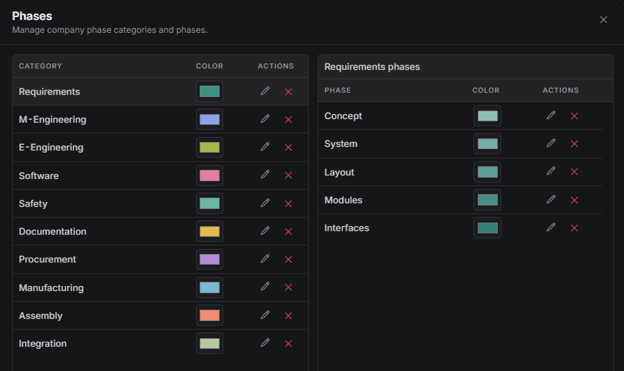Screen dimensions: 624x371
Task: Select the Manufacturing category name
Action: click(x=51, y=288)
